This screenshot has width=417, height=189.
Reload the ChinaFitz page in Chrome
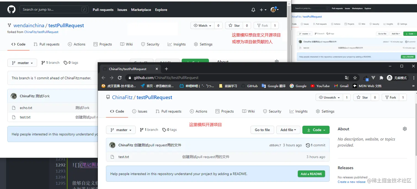[120, 78]
